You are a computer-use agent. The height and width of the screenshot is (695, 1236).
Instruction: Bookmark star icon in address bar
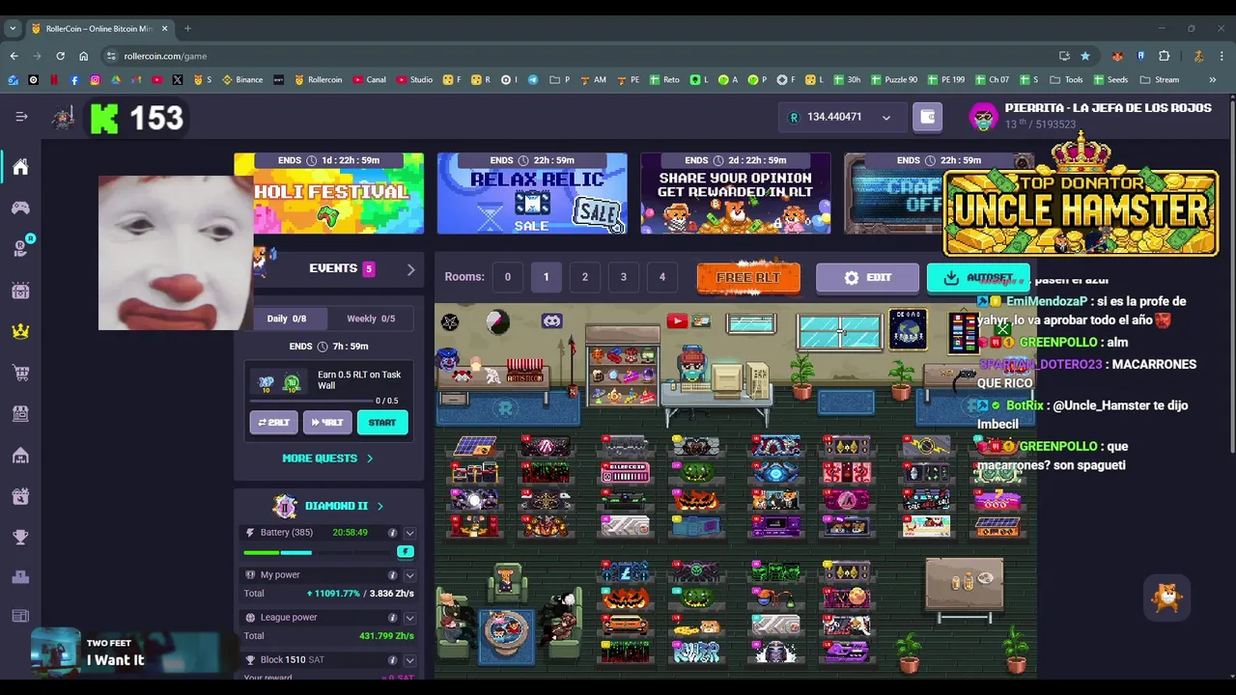click(1085, 56)
